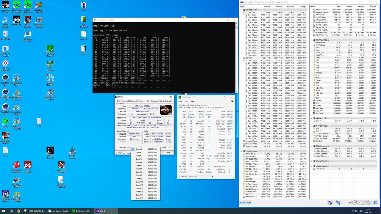Click the Chrome icon in the taskbar

pyautogui.click(x=18, y=211)
